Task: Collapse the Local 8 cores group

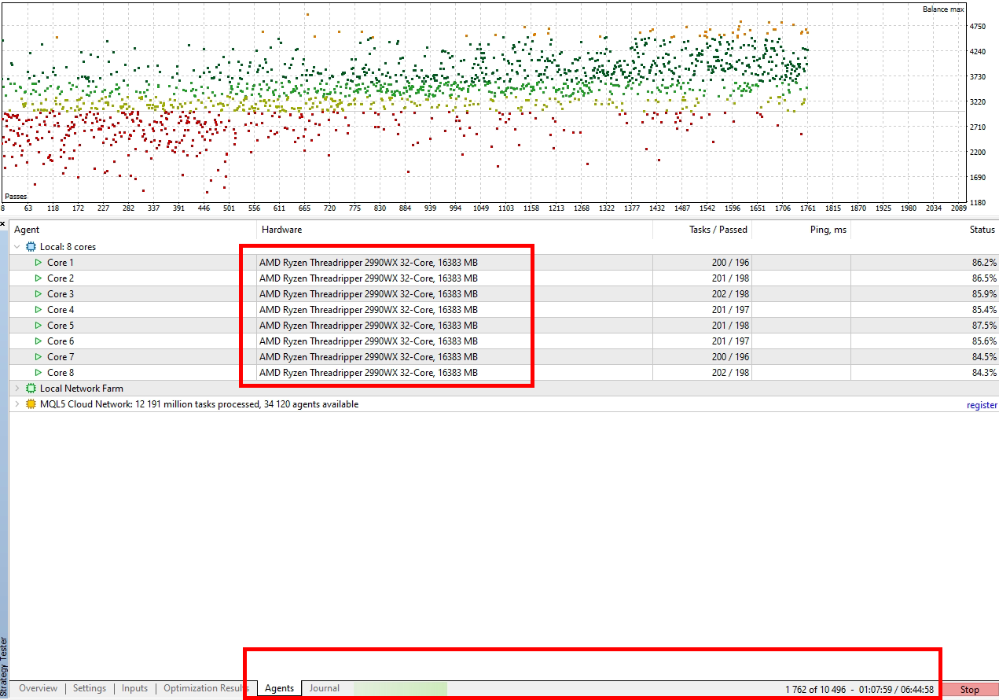Action: click(x=17, y=247)
